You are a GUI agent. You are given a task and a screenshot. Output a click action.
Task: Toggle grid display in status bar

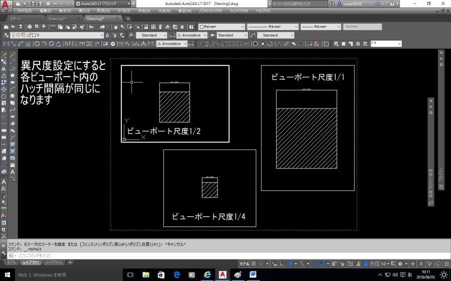click(254, 263)
